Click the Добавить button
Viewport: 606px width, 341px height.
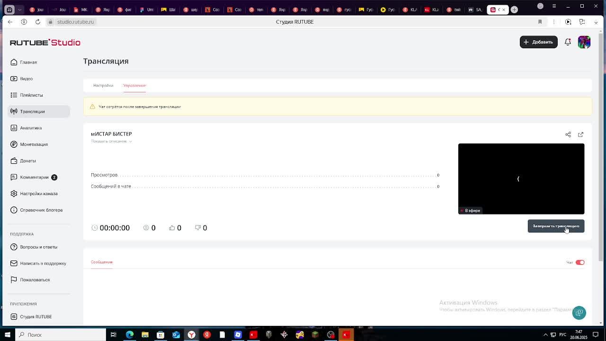click(x=538, y=42)
